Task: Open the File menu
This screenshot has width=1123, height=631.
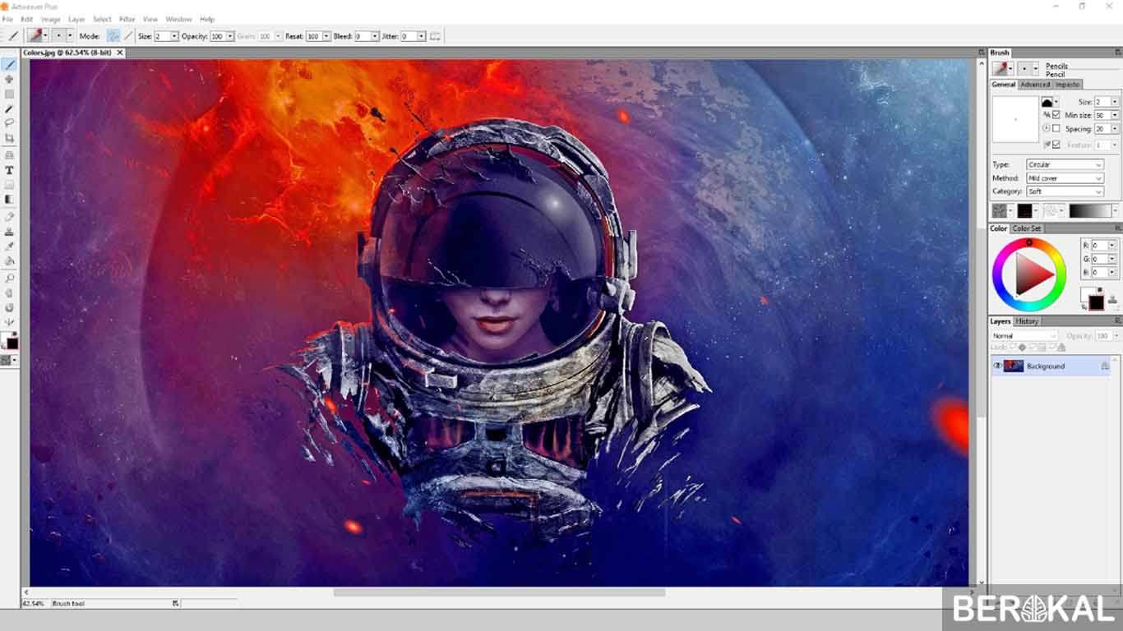Action: pyautogui.click(x=7, y=19)
